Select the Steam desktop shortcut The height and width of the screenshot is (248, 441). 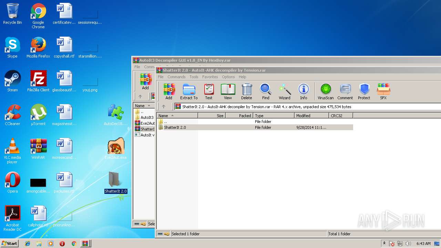(12, 82)
